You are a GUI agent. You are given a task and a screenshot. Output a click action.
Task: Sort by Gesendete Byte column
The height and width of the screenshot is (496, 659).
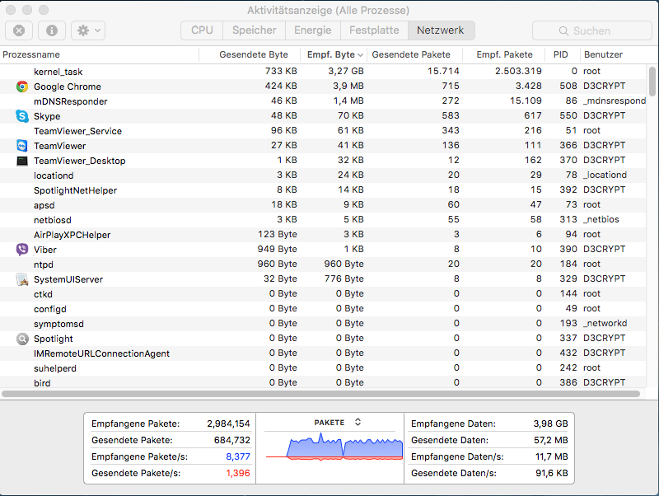[250, 54]
